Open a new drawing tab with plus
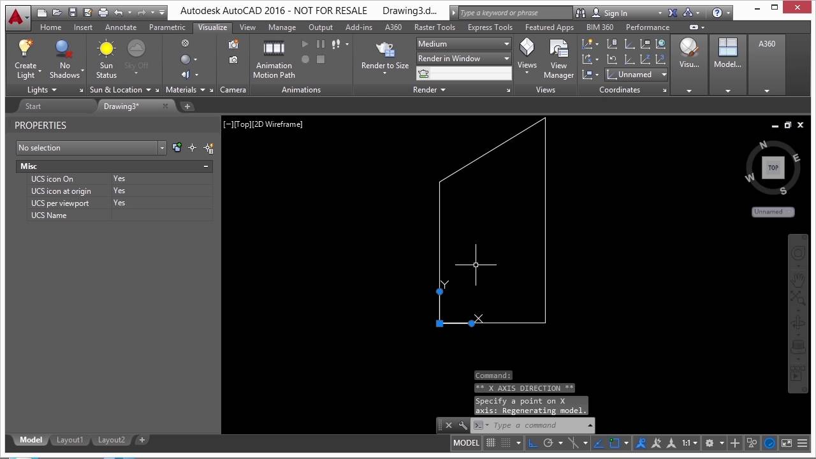Screen dimensions: 816x459 point(187,106)
